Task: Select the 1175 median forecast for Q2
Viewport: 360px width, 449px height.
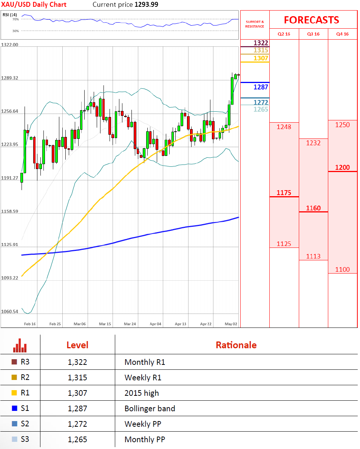Action: click(x=284, y=193)
